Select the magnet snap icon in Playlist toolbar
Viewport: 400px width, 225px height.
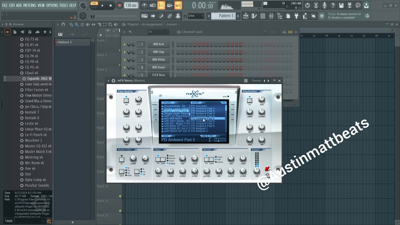tap(63, 24)
